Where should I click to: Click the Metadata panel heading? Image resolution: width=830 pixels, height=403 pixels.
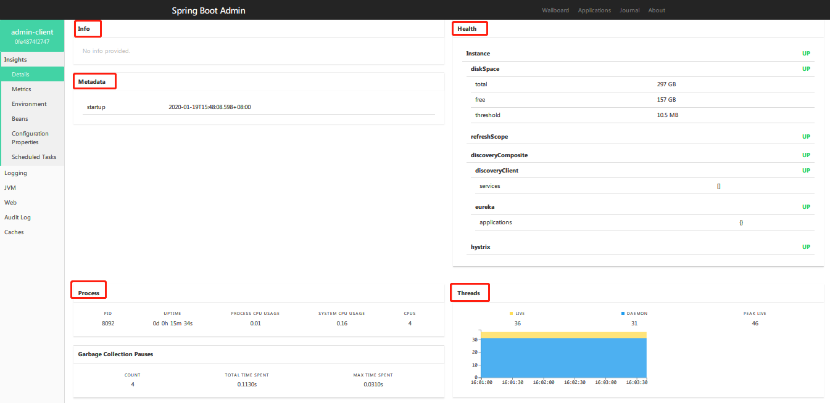pyautogui.click(x=91, y=81)
